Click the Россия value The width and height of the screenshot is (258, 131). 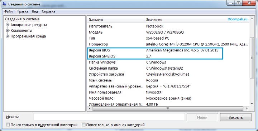(x=152, y=80)
